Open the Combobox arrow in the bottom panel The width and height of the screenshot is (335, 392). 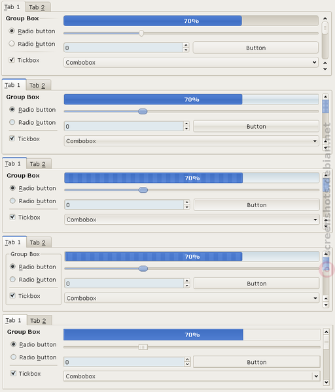click(316, 376)
